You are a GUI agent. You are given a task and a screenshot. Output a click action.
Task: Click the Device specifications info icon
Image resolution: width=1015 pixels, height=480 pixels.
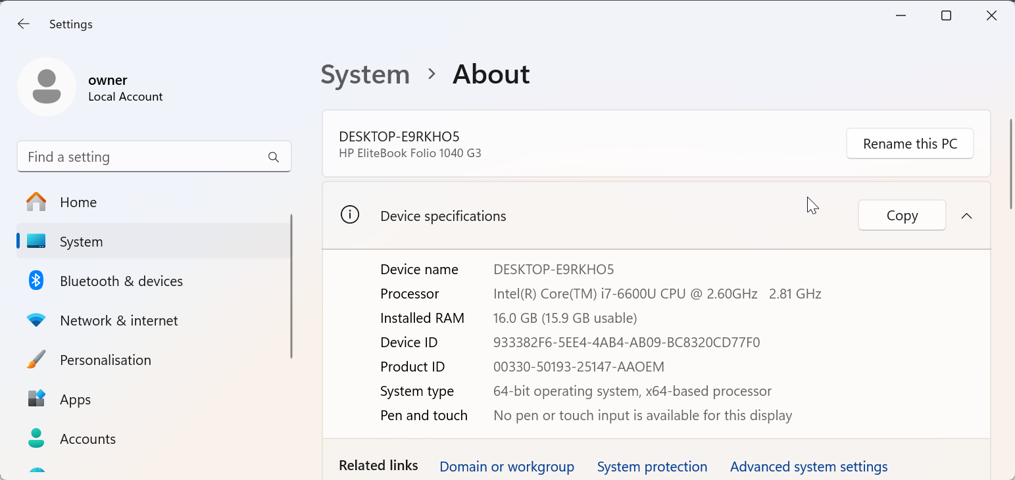tap(350, 215)
